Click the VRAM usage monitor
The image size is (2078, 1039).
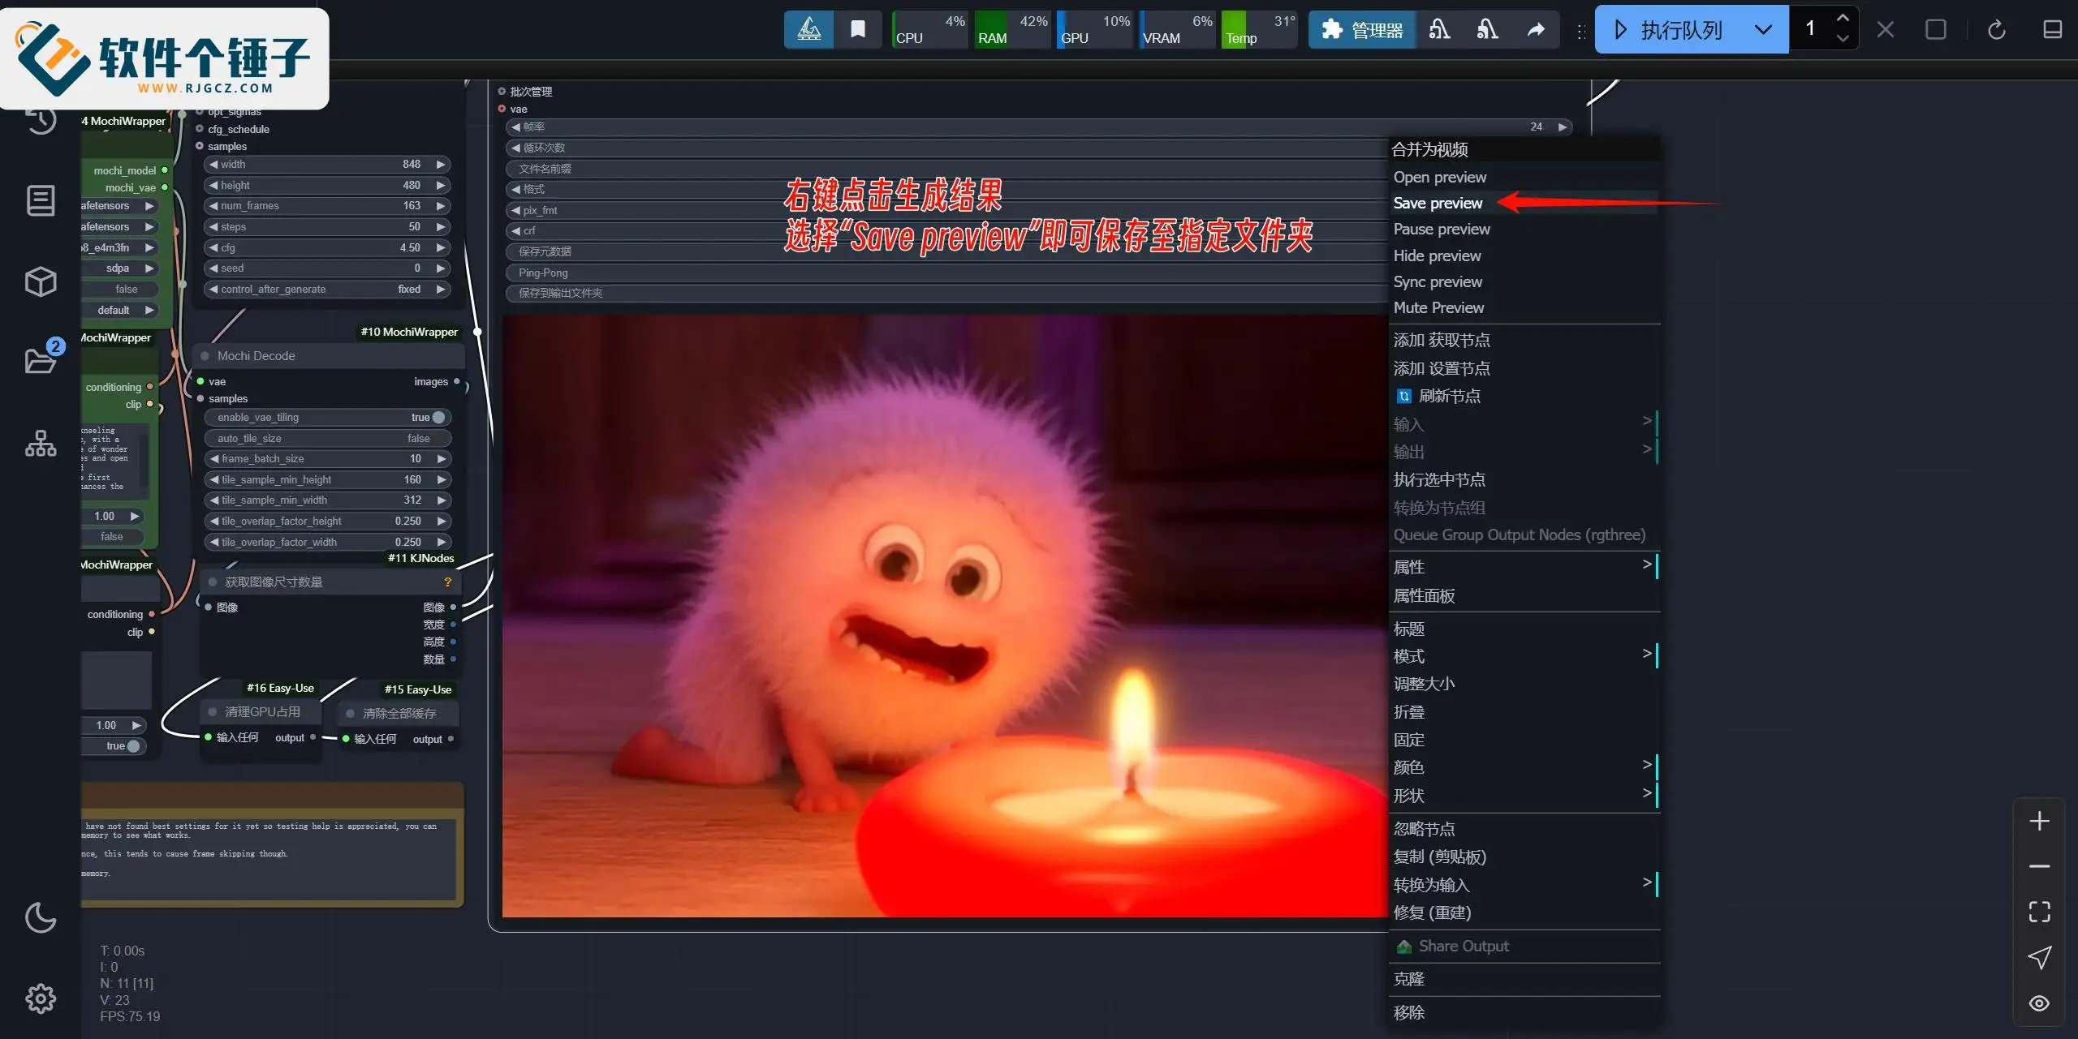click(1176, 30)
